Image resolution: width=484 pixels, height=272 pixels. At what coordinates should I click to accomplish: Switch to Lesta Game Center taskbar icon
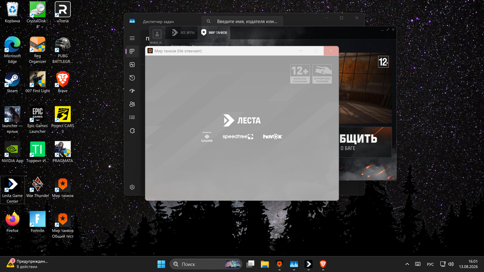308,264
